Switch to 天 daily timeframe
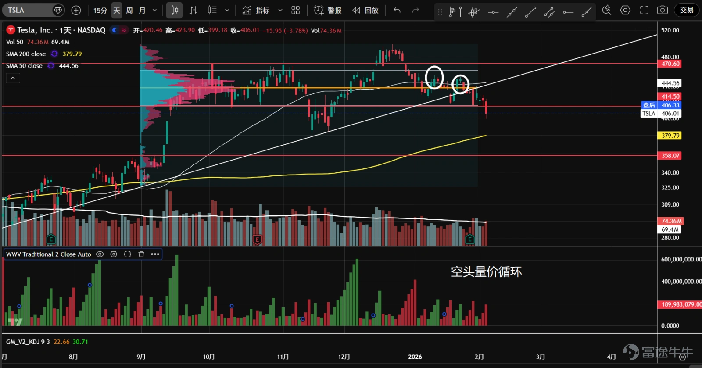Image resolution: width=702 pixels, height=368 pixels. coord(117,10)
